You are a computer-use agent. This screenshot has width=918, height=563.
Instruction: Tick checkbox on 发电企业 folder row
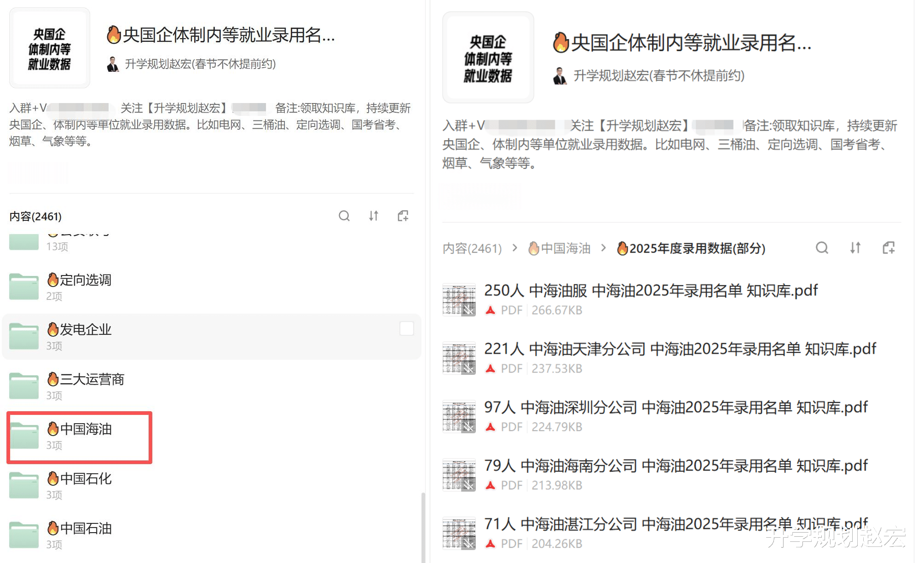(x=407, y=328)
